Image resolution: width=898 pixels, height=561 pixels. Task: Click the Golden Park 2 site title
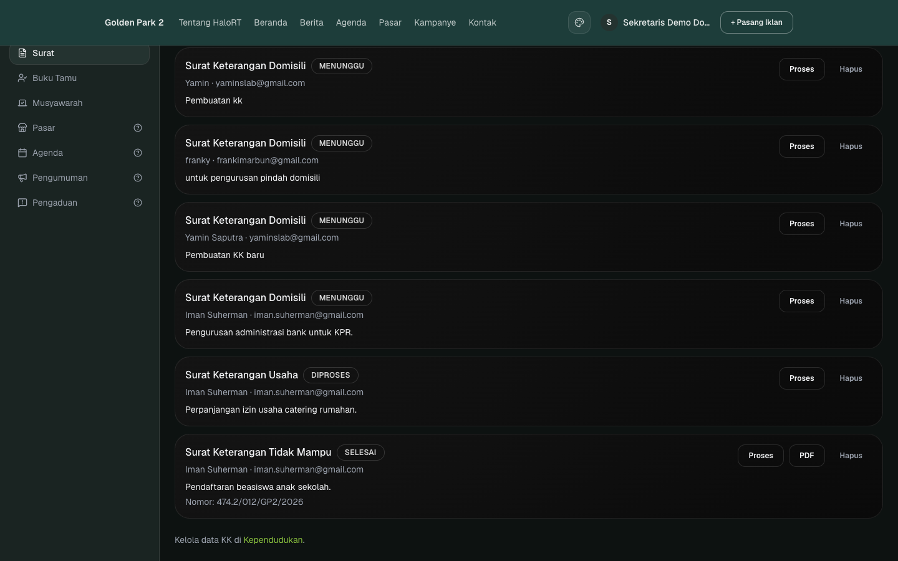coord(134,22)
